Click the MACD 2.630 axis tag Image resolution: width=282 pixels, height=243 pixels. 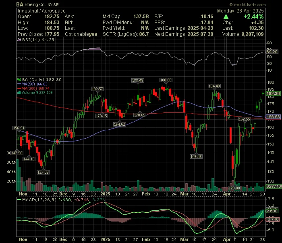click(x=272, y=211)
